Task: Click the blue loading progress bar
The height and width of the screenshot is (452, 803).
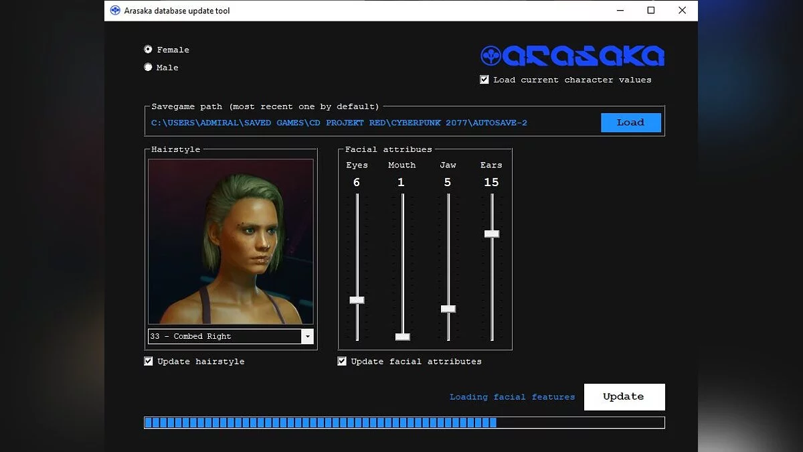Action: click(x=404, y=423)
